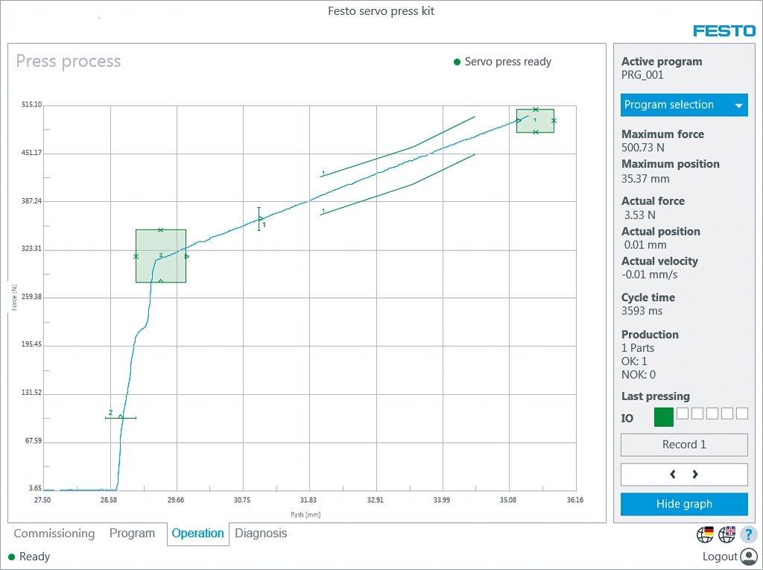Click the Actual force value 3.53 N
Viewport: 763px width, 570px height.
tap(639, 215)
